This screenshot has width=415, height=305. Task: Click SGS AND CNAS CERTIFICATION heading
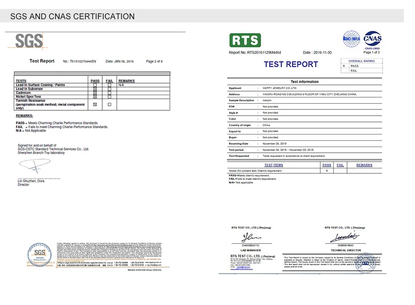(72, 17)
